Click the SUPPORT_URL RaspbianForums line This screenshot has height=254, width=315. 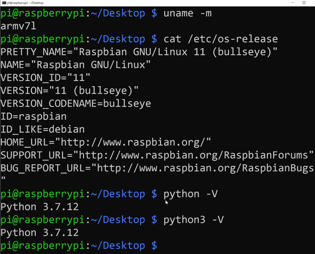tap(157, 155)
